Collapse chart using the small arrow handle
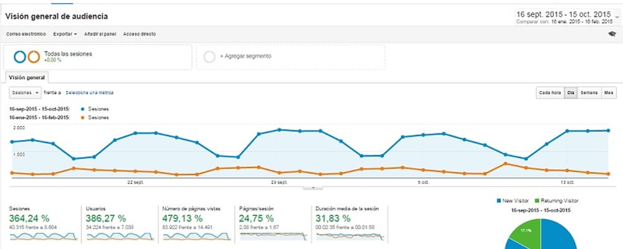623x249 pixels. (x=313, y=187)
